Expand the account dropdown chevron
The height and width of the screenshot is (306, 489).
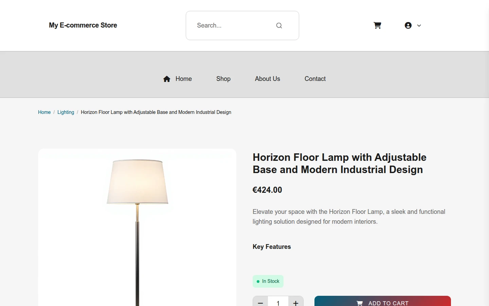(x=419, y=26)
